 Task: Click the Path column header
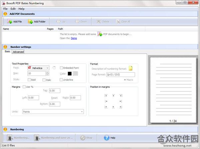[x=60, y=29]
